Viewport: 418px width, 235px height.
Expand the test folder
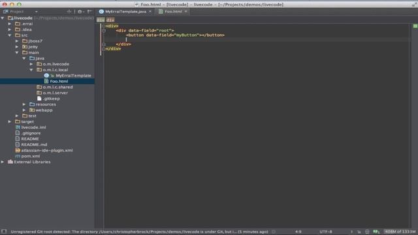(17, 116)
